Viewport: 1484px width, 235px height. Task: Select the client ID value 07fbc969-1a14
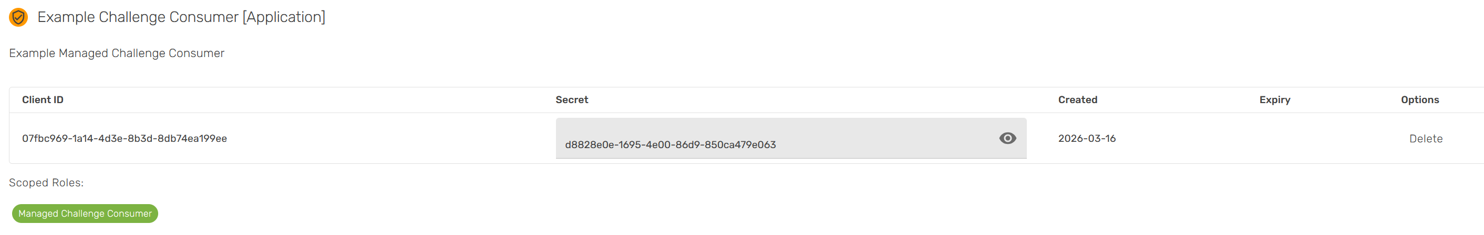point(125,139)
